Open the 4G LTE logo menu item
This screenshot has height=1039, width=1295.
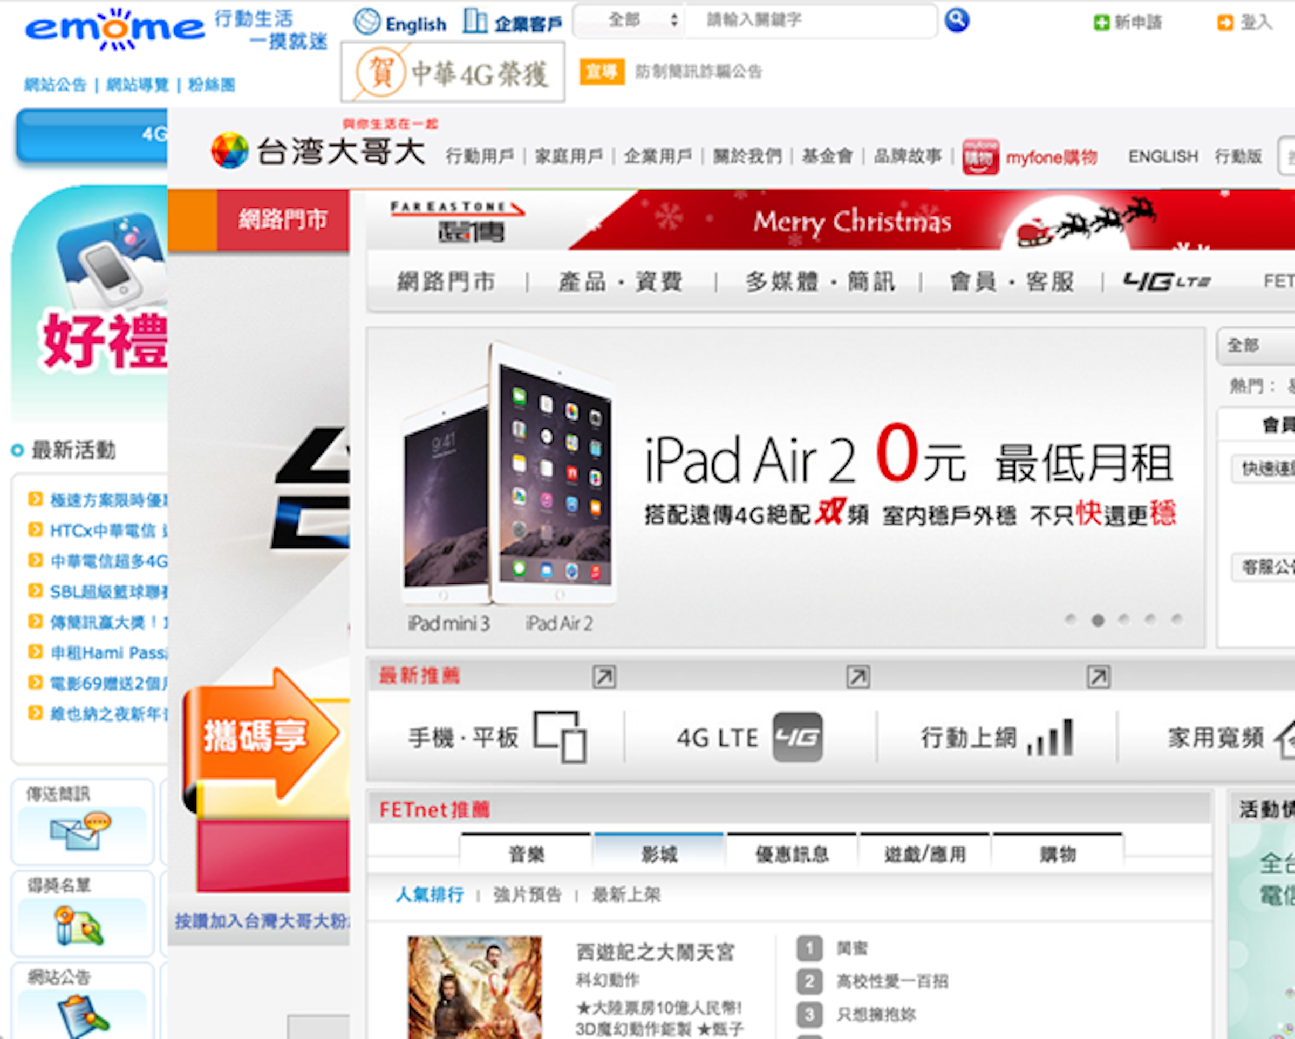(x=1167, y=281)
